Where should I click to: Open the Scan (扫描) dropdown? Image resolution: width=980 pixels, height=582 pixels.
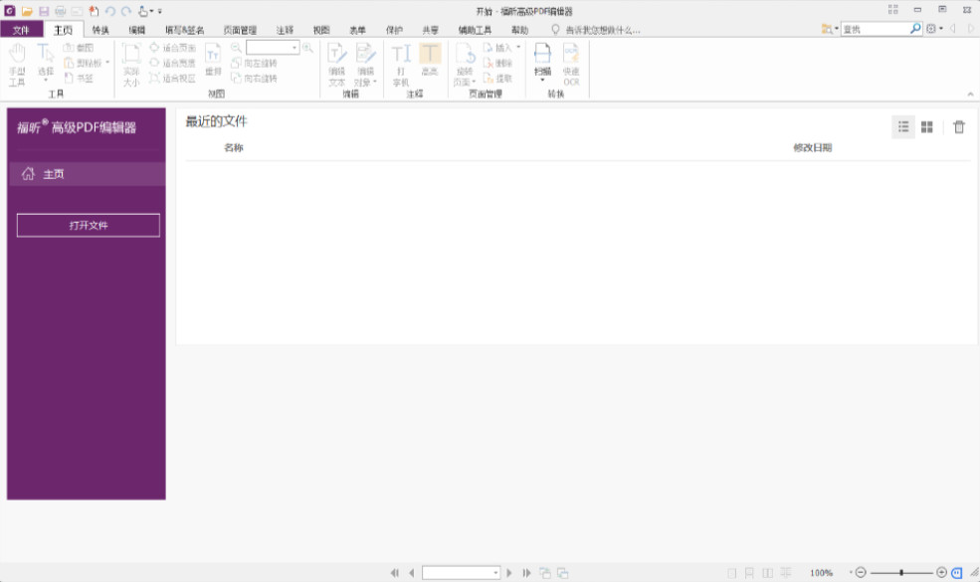pyautogui.click(x=542, y=80)
